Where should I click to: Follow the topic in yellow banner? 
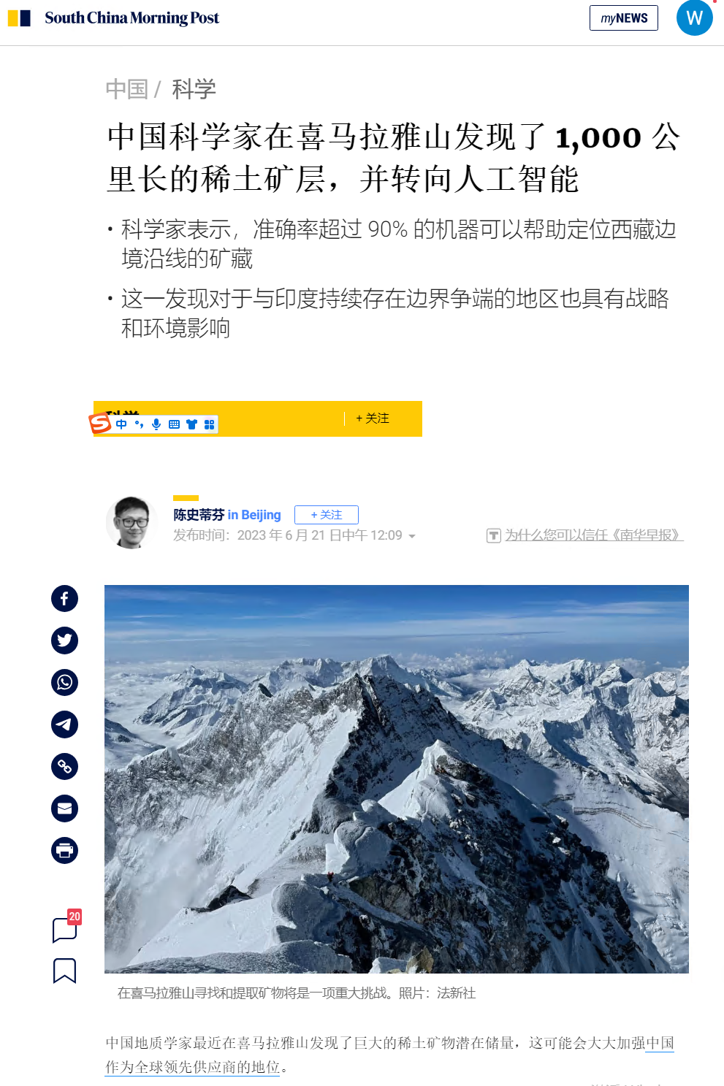(373, 418)
